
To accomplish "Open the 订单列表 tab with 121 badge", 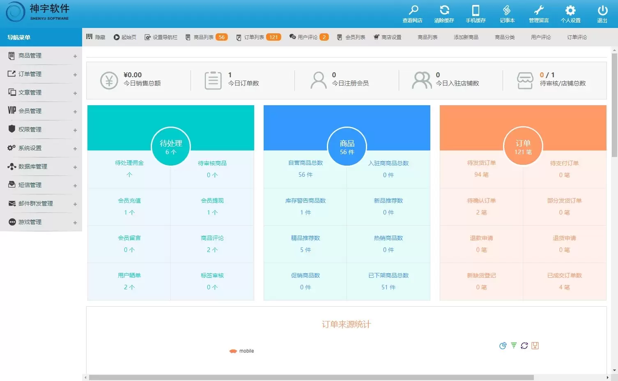I will coord(258,37).
